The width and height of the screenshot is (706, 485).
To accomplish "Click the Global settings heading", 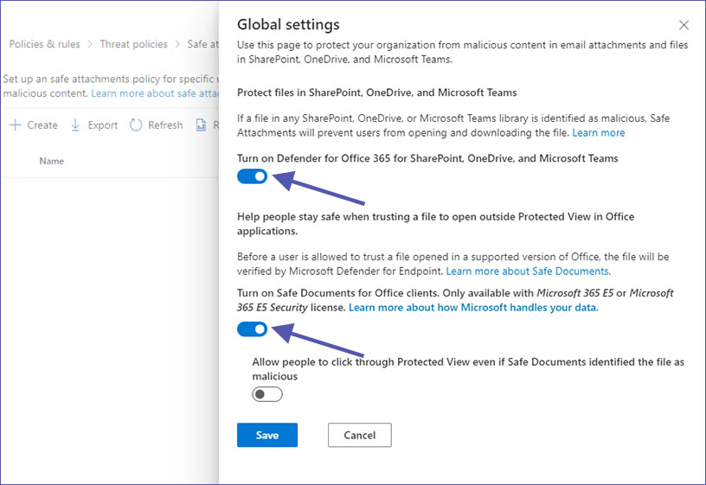I will [288, 24].
